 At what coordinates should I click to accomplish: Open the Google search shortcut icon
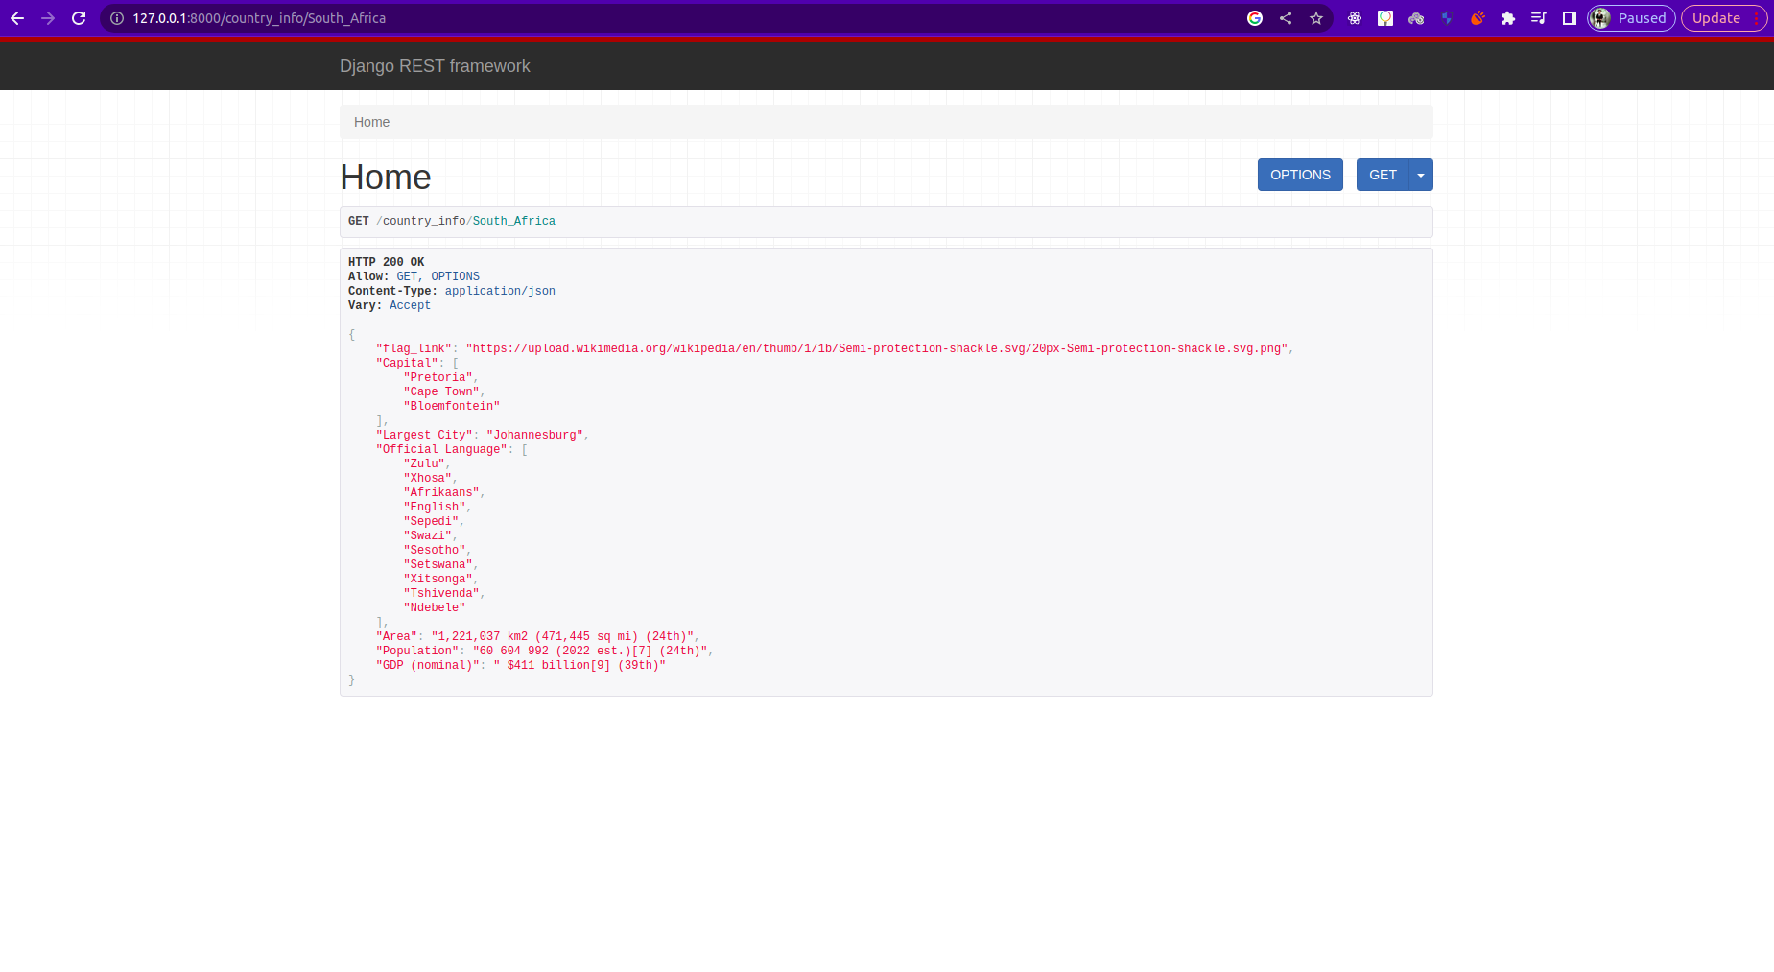[1255, 17]
